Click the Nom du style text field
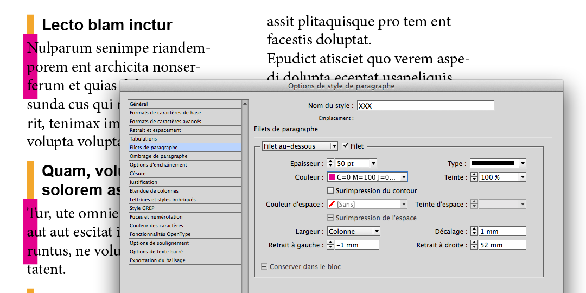 [x=425, y=106]
